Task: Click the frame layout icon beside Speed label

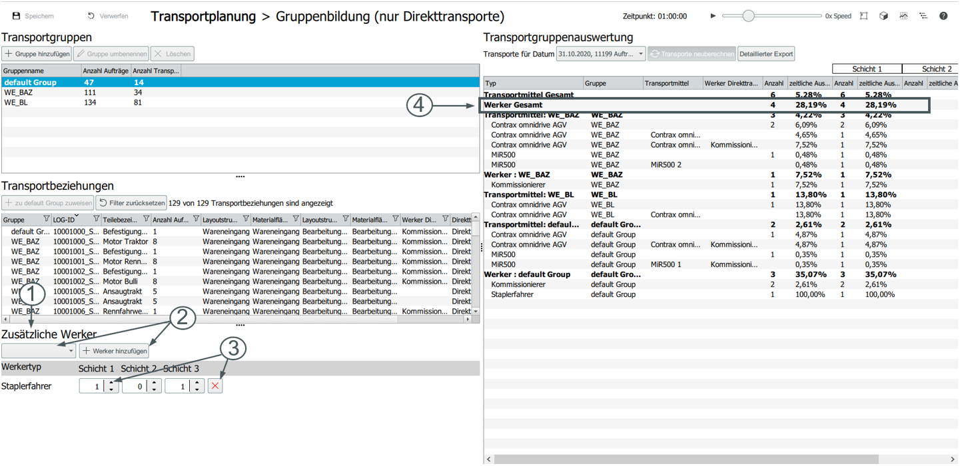Action: (x=864, y=16)
